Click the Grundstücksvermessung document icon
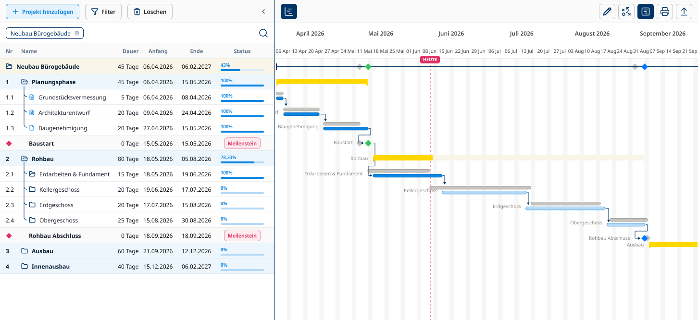Viewport: 698px width, 320px height. tap(32, 97)
